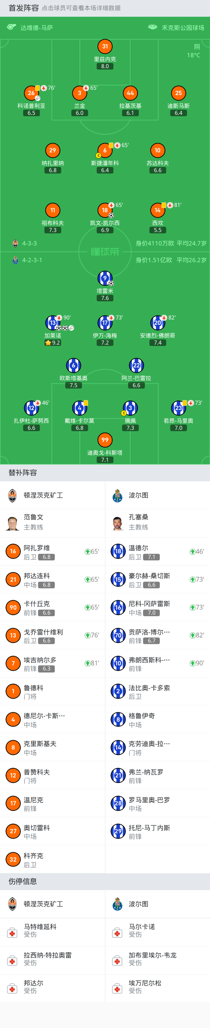
Task: Select substitute 温德尔 number 18 row
Action: (157, 551)
